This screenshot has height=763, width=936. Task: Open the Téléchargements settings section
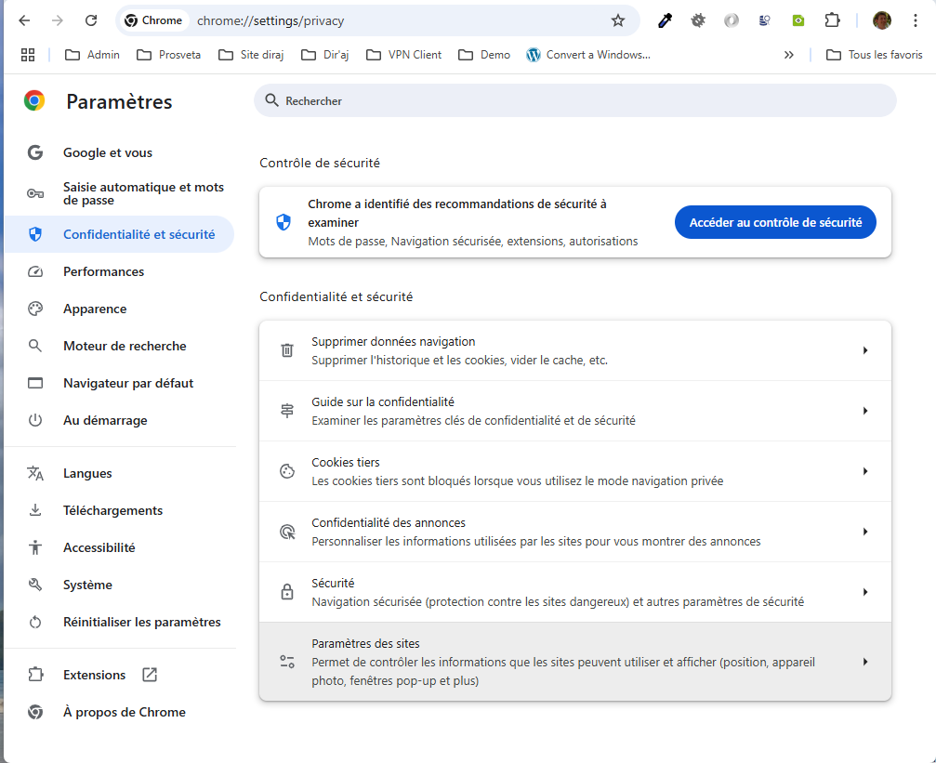click(x=119, y=510)
